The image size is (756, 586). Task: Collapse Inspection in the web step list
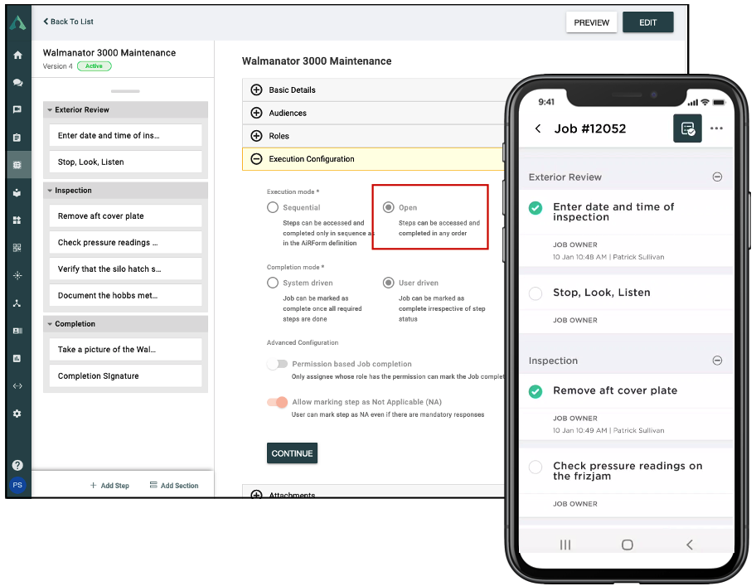pyautogui.click(x=50, y=191)
